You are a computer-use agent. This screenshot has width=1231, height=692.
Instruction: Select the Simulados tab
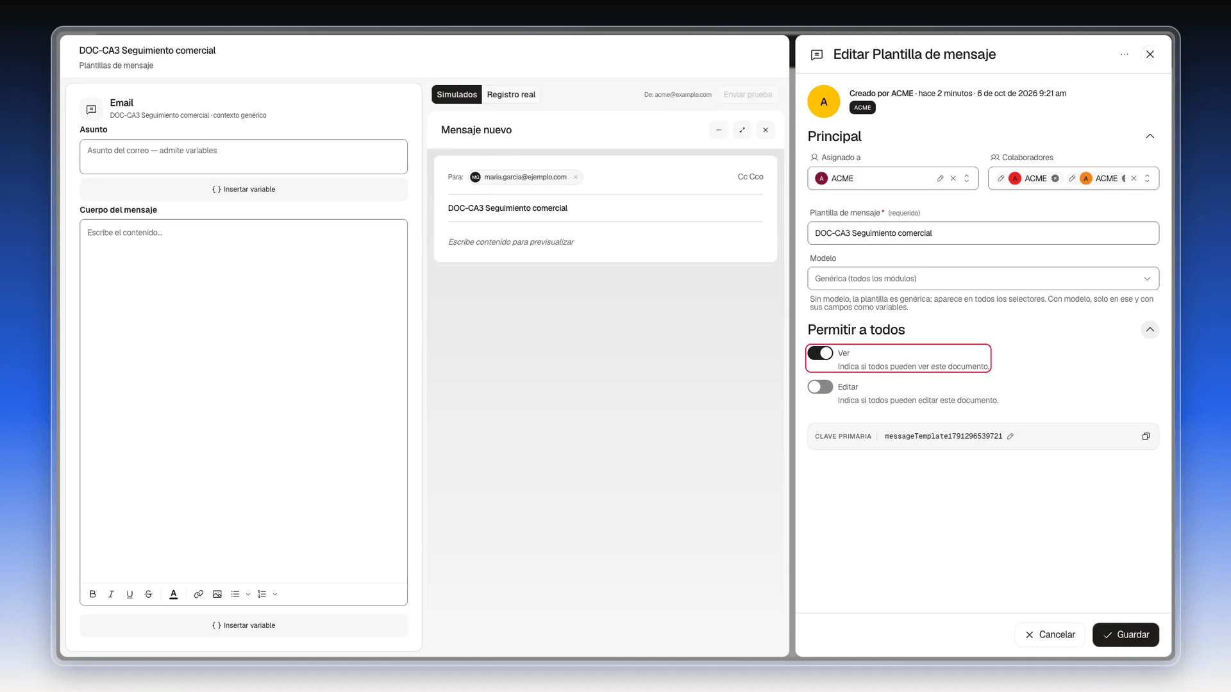click(456, 95)
